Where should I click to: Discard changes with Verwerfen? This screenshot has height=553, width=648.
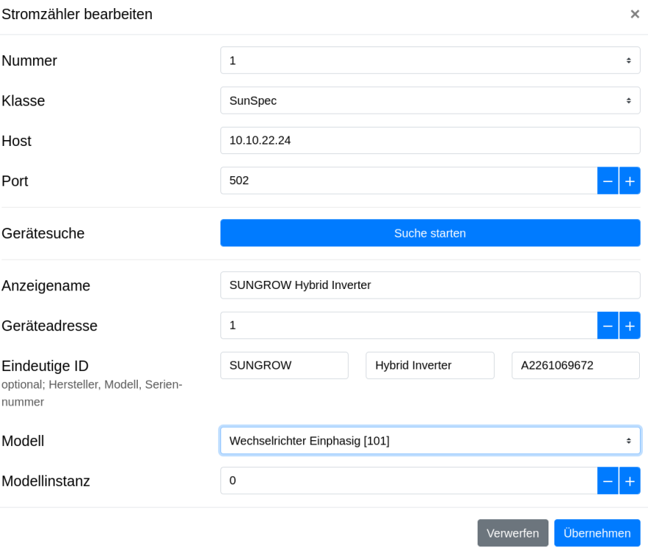point(512,533)
